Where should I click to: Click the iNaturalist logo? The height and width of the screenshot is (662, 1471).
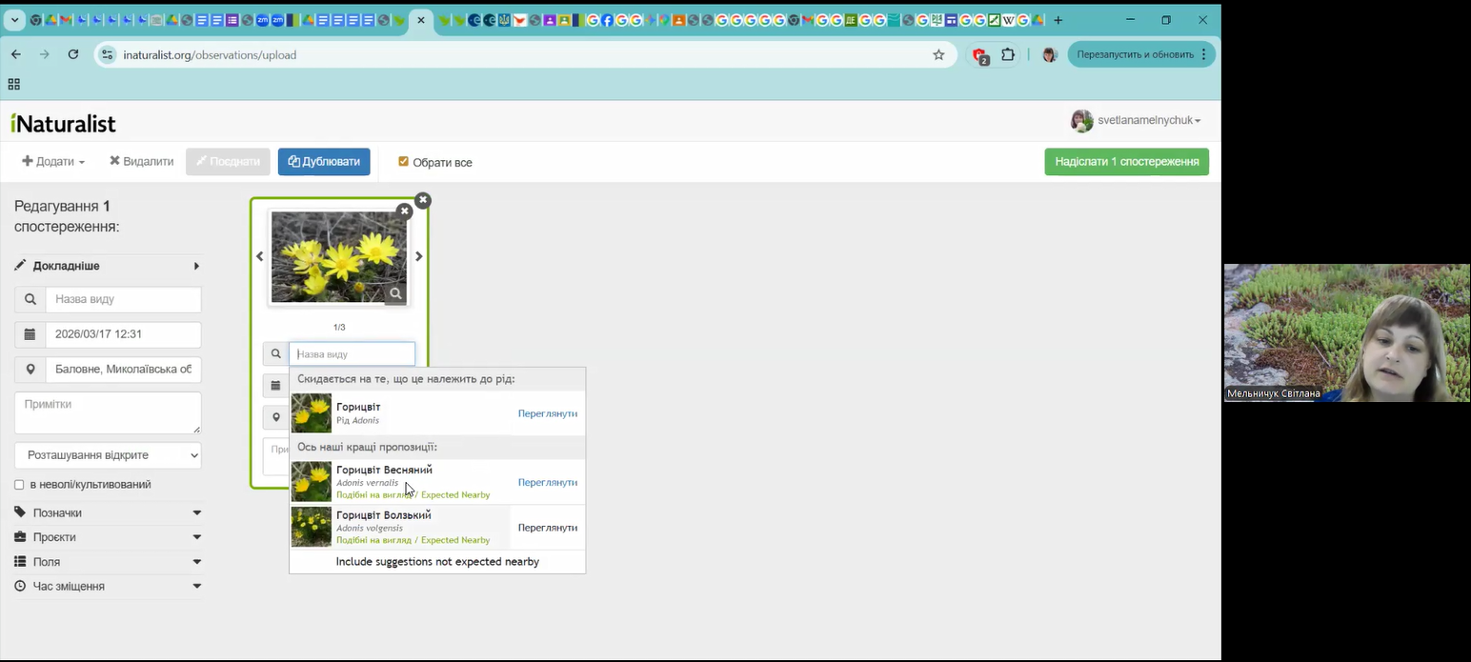(x=63, y=124)
